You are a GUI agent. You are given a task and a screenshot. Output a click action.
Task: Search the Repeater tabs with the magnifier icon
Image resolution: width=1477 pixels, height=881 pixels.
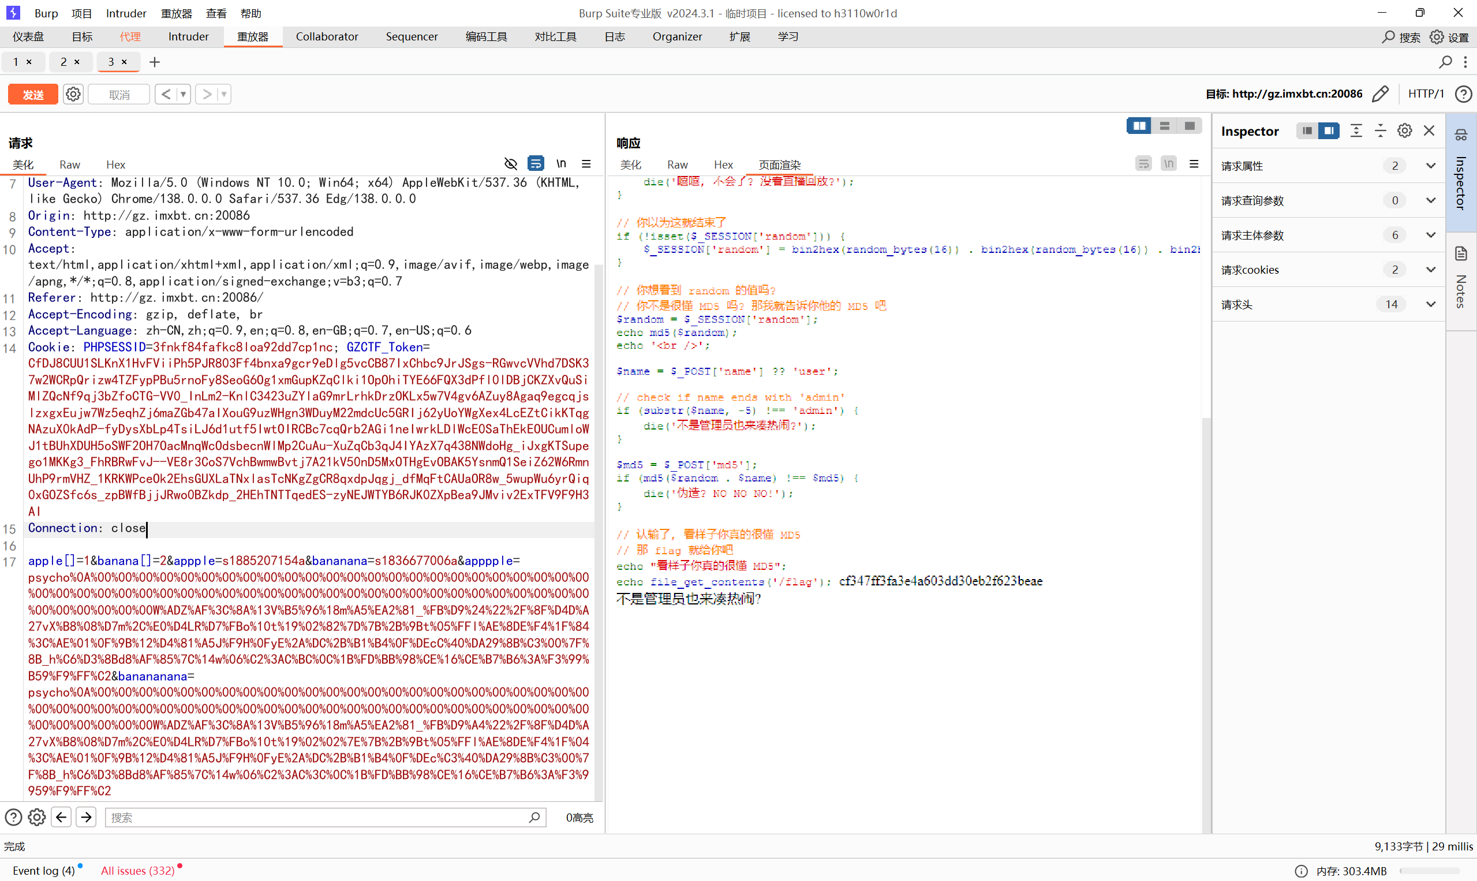click(1446, 62)
